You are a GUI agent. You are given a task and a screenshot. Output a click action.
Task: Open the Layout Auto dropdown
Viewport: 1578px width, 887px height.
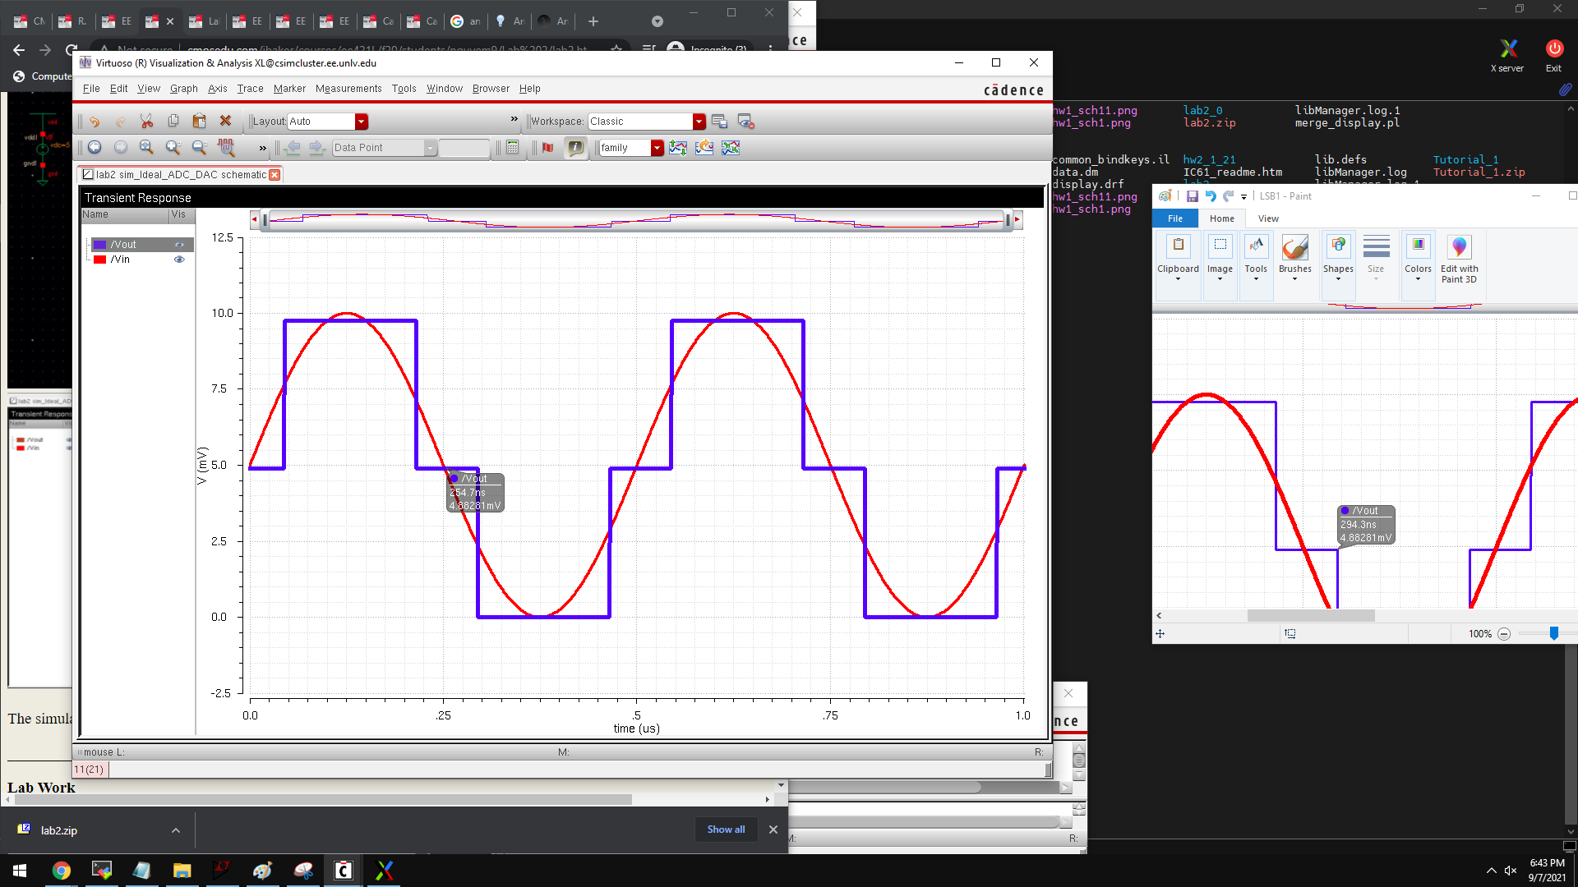point(361,122)
